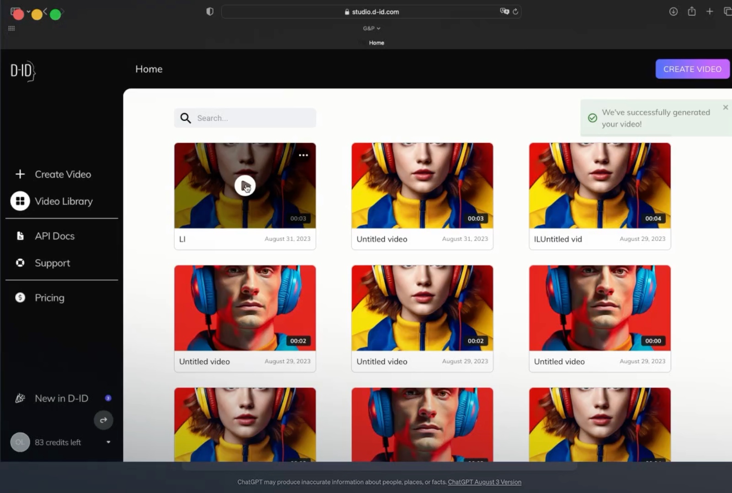Image resolution: width=732 pixels, height=493 pixels.
Task: Open ChatGPT August 3 Version link
Action: pyautogui.click(x=484, y=482)
